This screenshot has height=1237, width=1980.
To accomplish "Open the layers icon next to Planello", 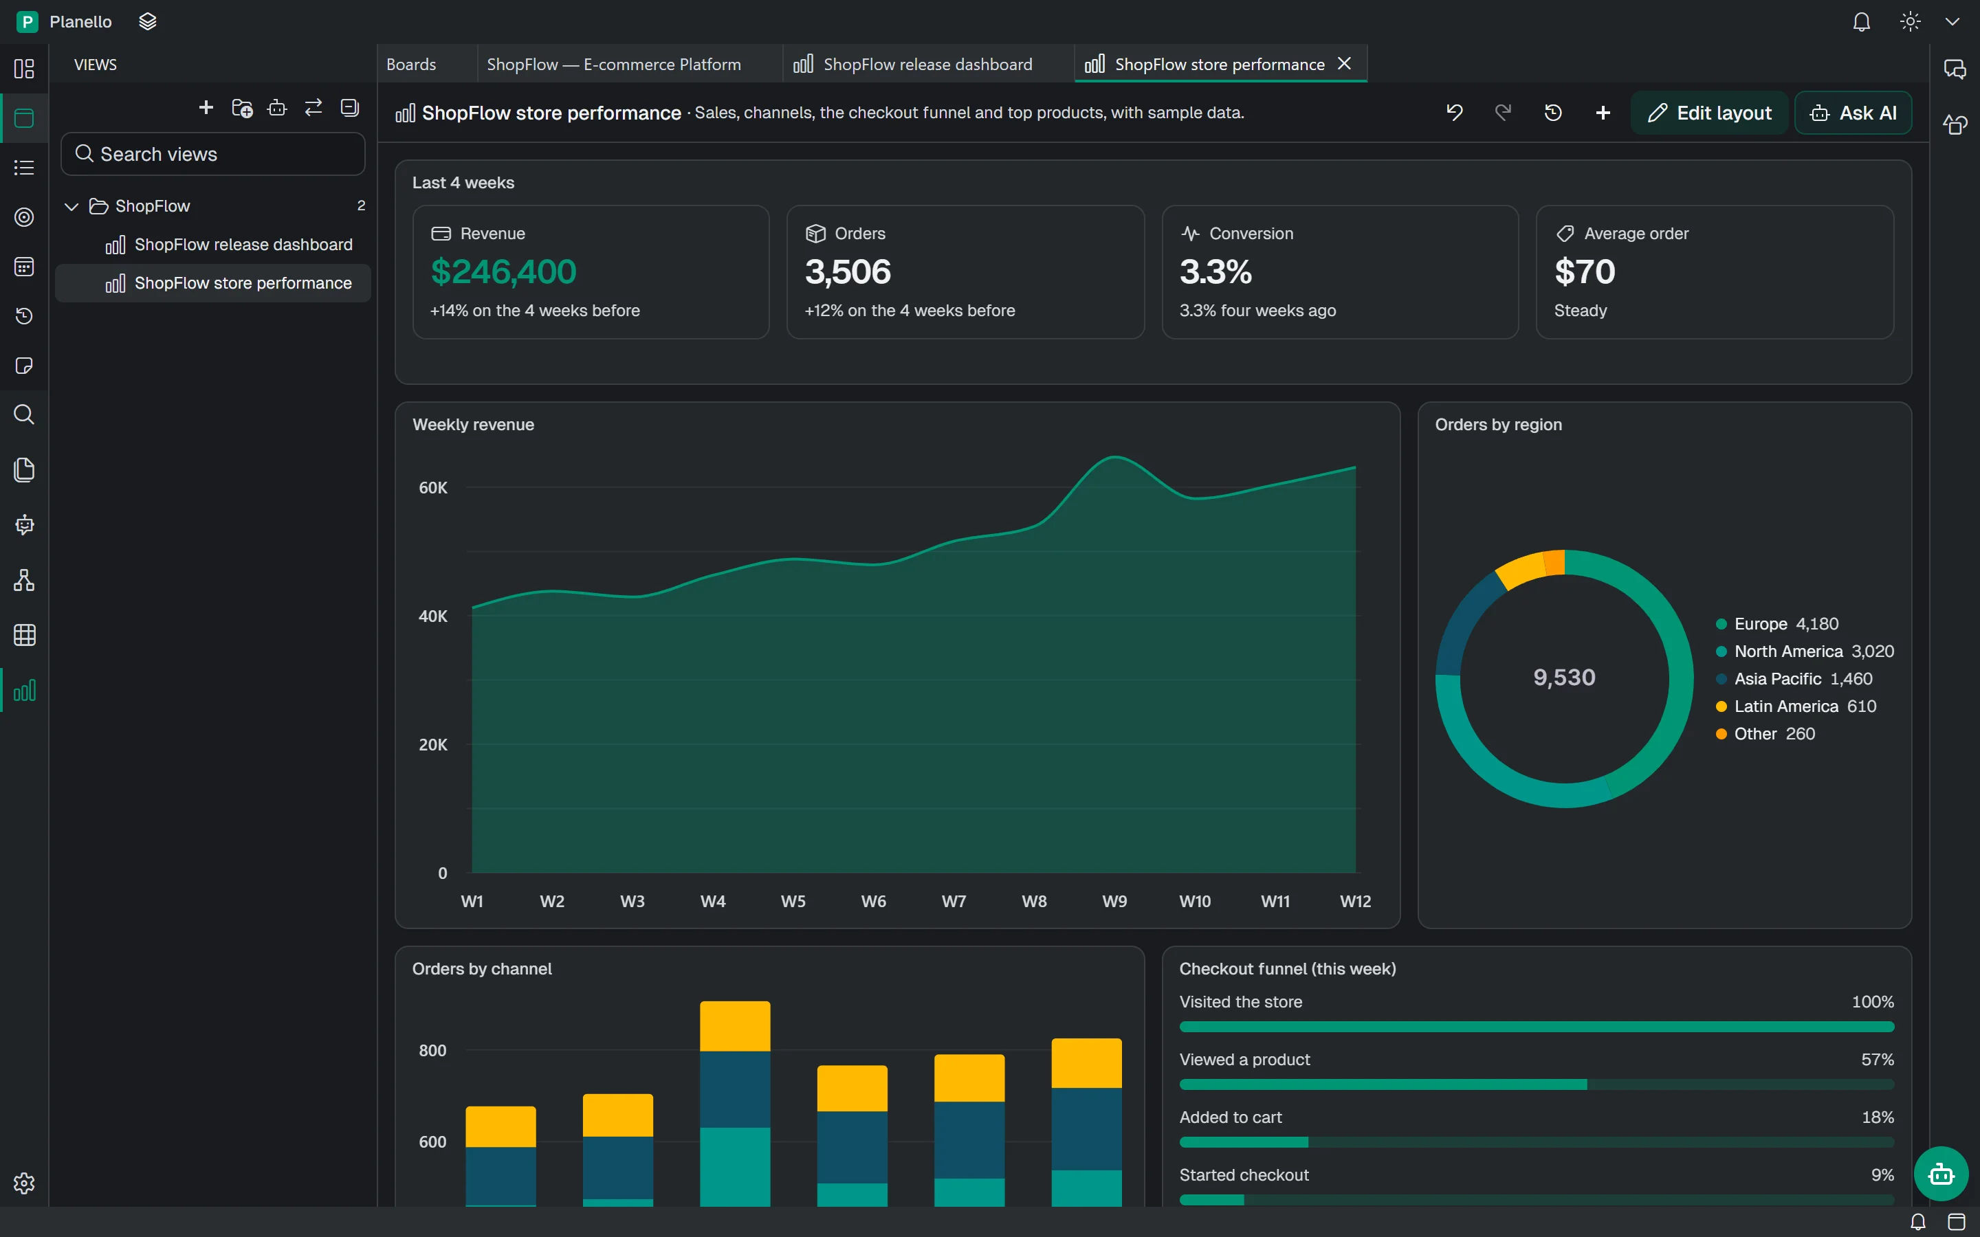I will pos(147,22).
